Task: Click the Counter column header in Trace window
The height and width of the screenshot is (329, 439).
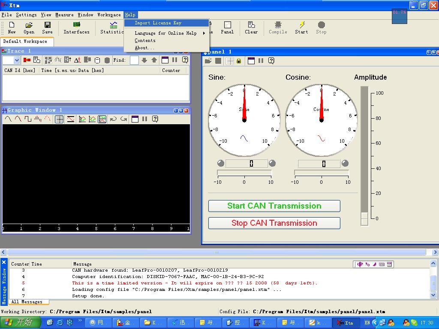Action: click(174, 71)
